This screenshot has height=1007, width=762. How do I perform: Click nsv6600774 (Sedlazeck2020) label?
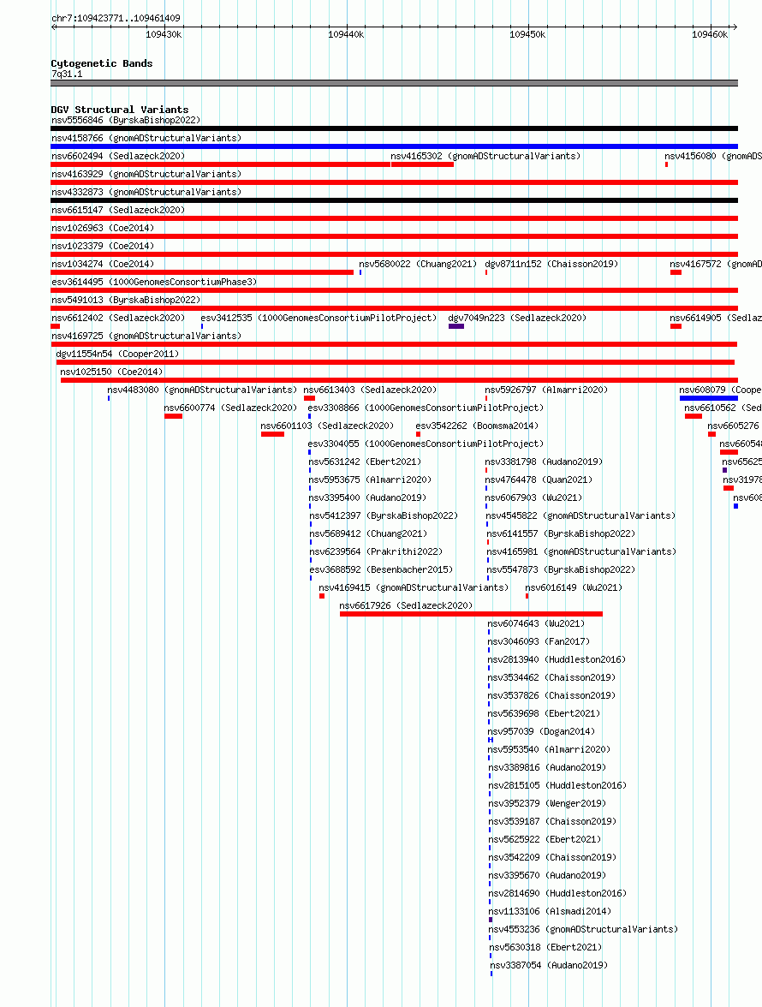point(230,408)
